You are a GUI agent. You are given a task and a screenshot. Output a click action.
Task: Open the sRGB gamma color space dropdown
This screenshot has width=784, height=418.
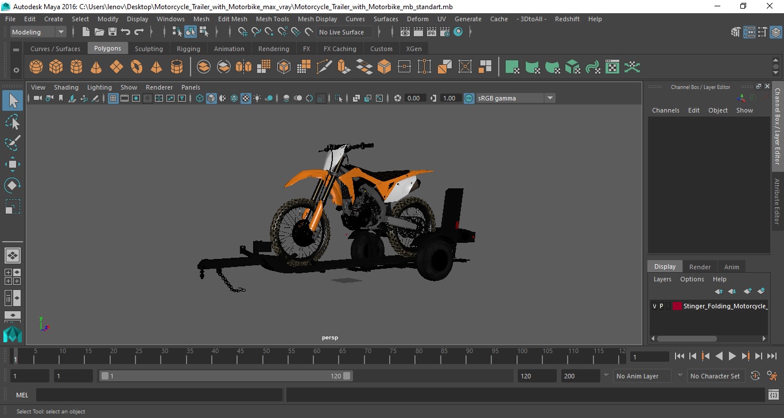[x=515, y=98]
